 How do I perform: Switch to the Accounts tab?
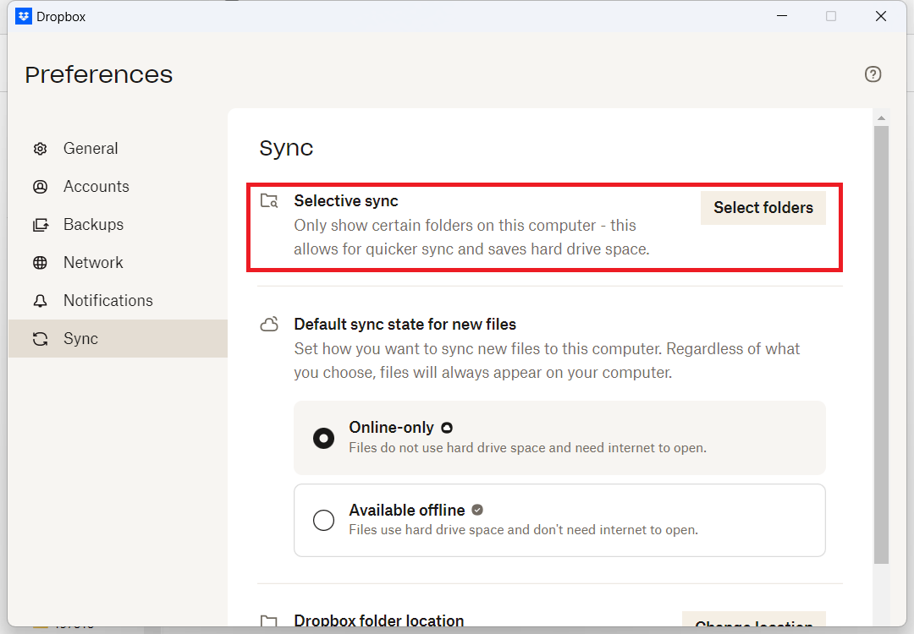coord(118,186)
